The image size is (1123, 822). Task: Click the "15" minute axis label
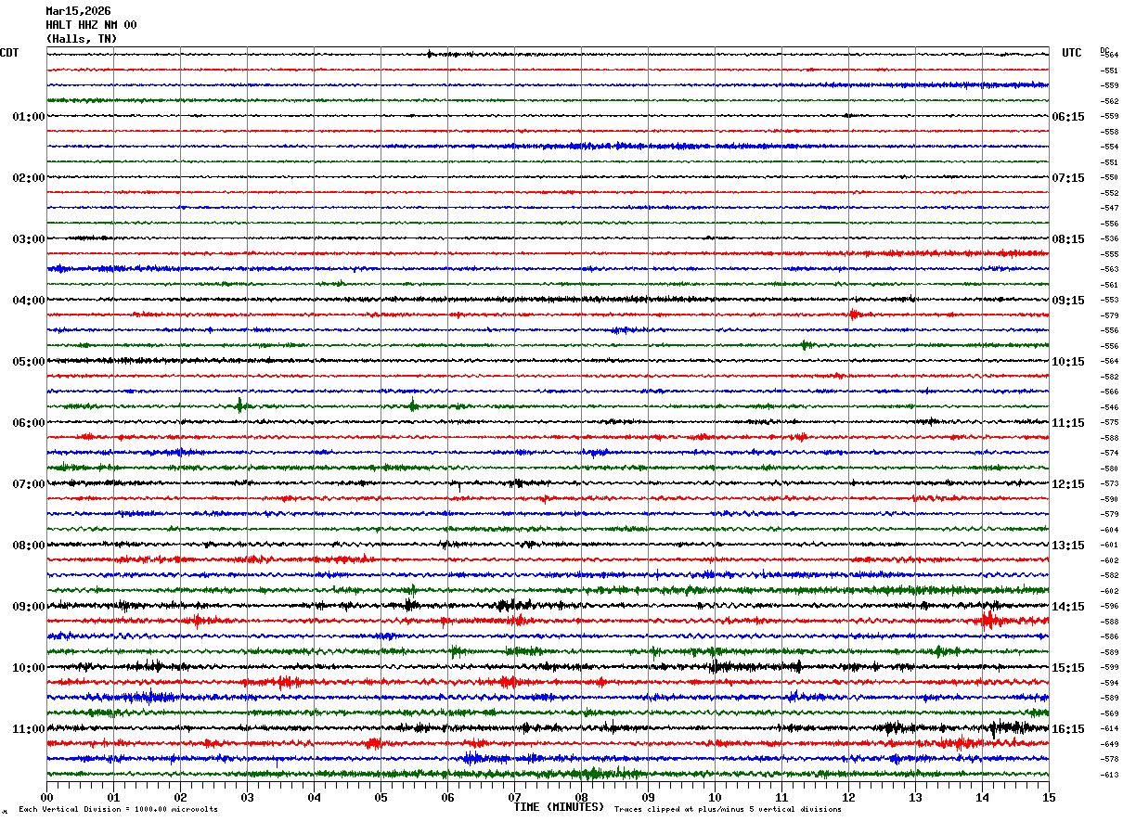pos(1049,797)
